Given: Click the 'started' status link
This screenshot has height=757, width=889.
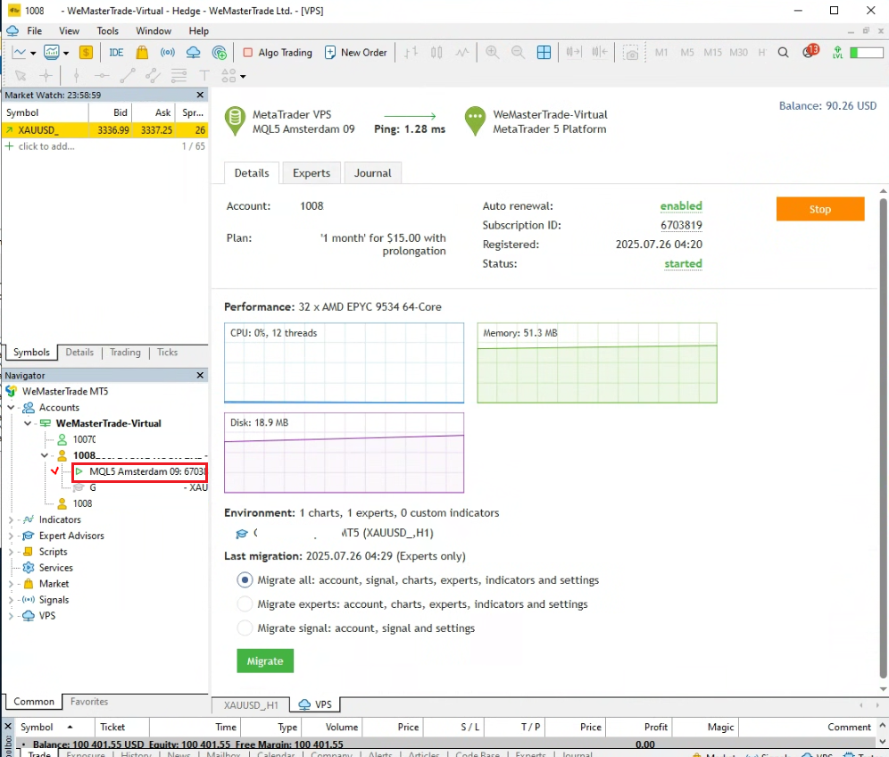Looking at the screenshot, I should click(x=683, y=263).
